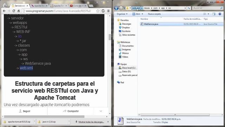Select Datos (D:) drive

pos(125,72)
